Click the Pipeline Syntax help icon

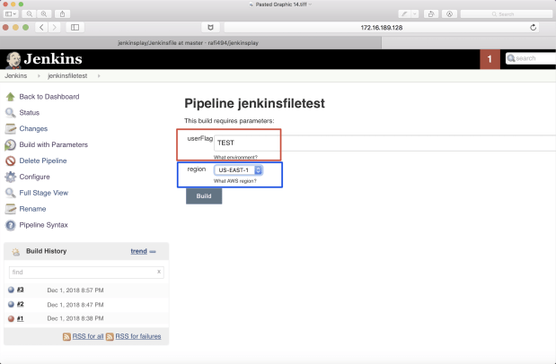coord(10,225)
